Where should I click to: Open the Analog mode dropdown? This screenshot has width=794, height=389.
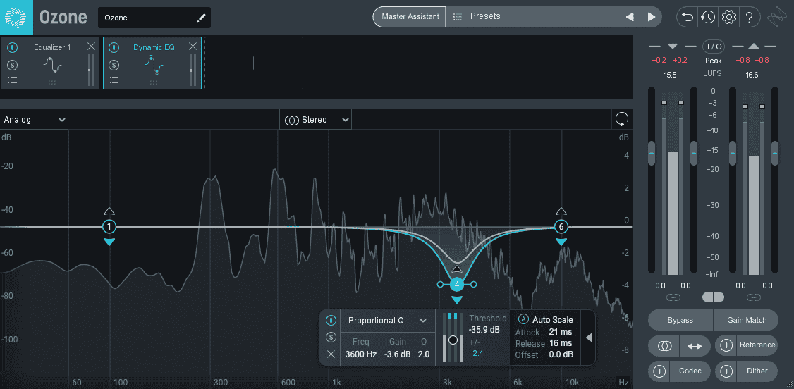(34, 120)
